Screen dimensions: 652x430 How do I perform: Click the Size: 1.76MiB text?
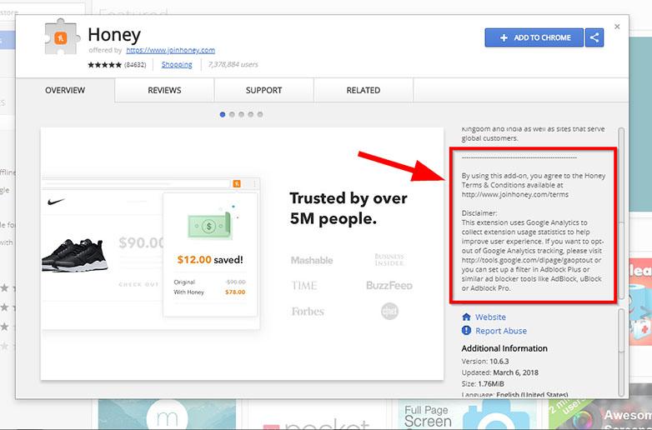click(483, 384)
